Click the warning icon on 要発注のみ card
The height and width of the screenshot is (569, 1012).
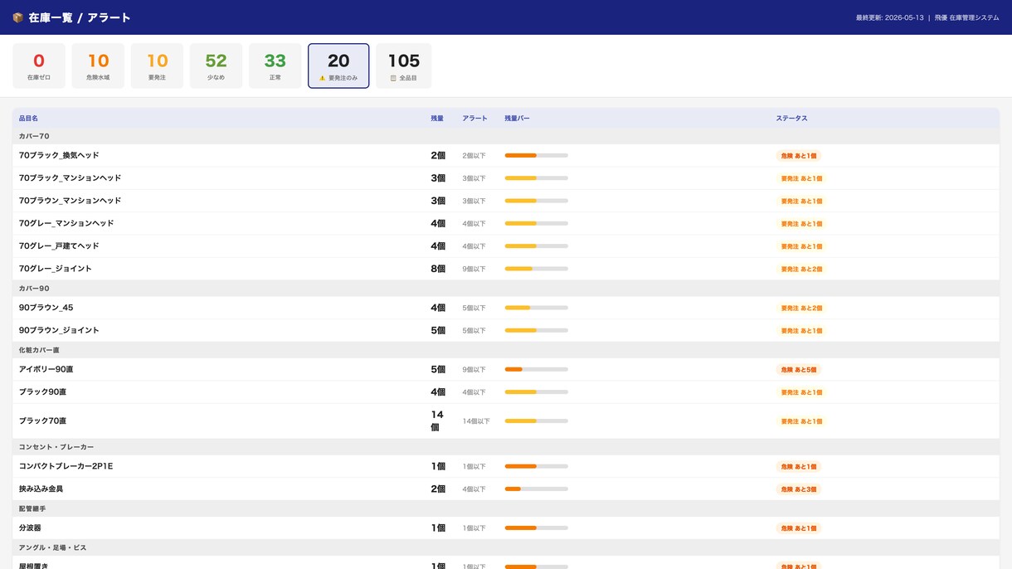coord(323,78)
